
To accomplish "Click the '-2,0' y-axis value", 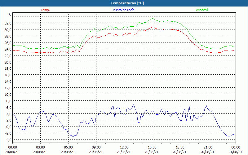I will 9,133.
